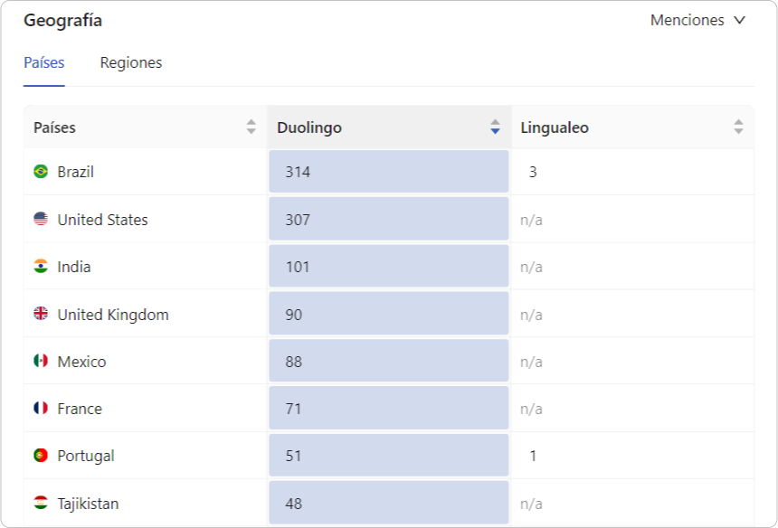
Task: Click the France flag icon
Action: pos(41,408)
